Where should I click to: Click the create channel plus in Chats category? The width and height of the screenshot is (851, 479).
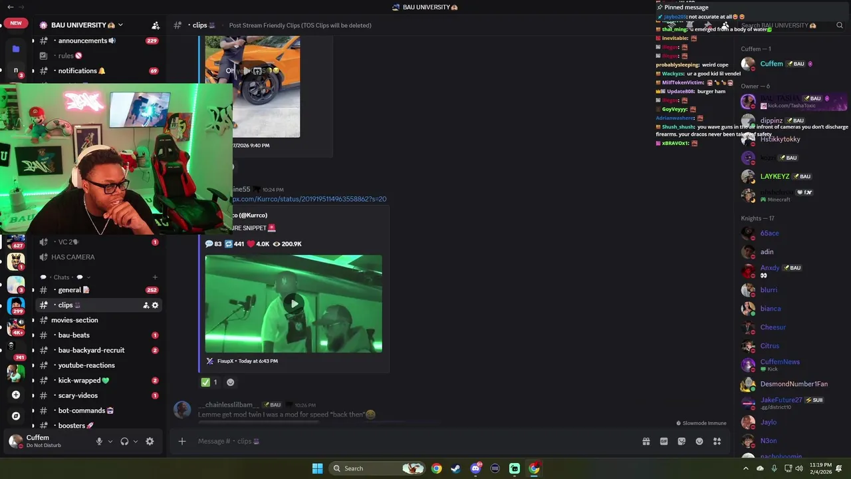(155, 277)
